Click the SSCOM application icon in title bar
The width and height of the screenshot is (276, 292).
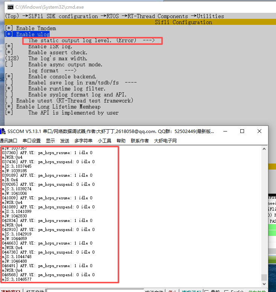pos(3,131)
